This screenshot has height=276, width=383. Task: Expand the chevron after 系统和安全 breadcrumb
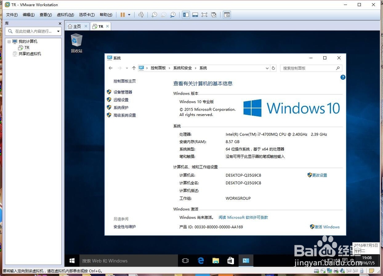point(195,68)
